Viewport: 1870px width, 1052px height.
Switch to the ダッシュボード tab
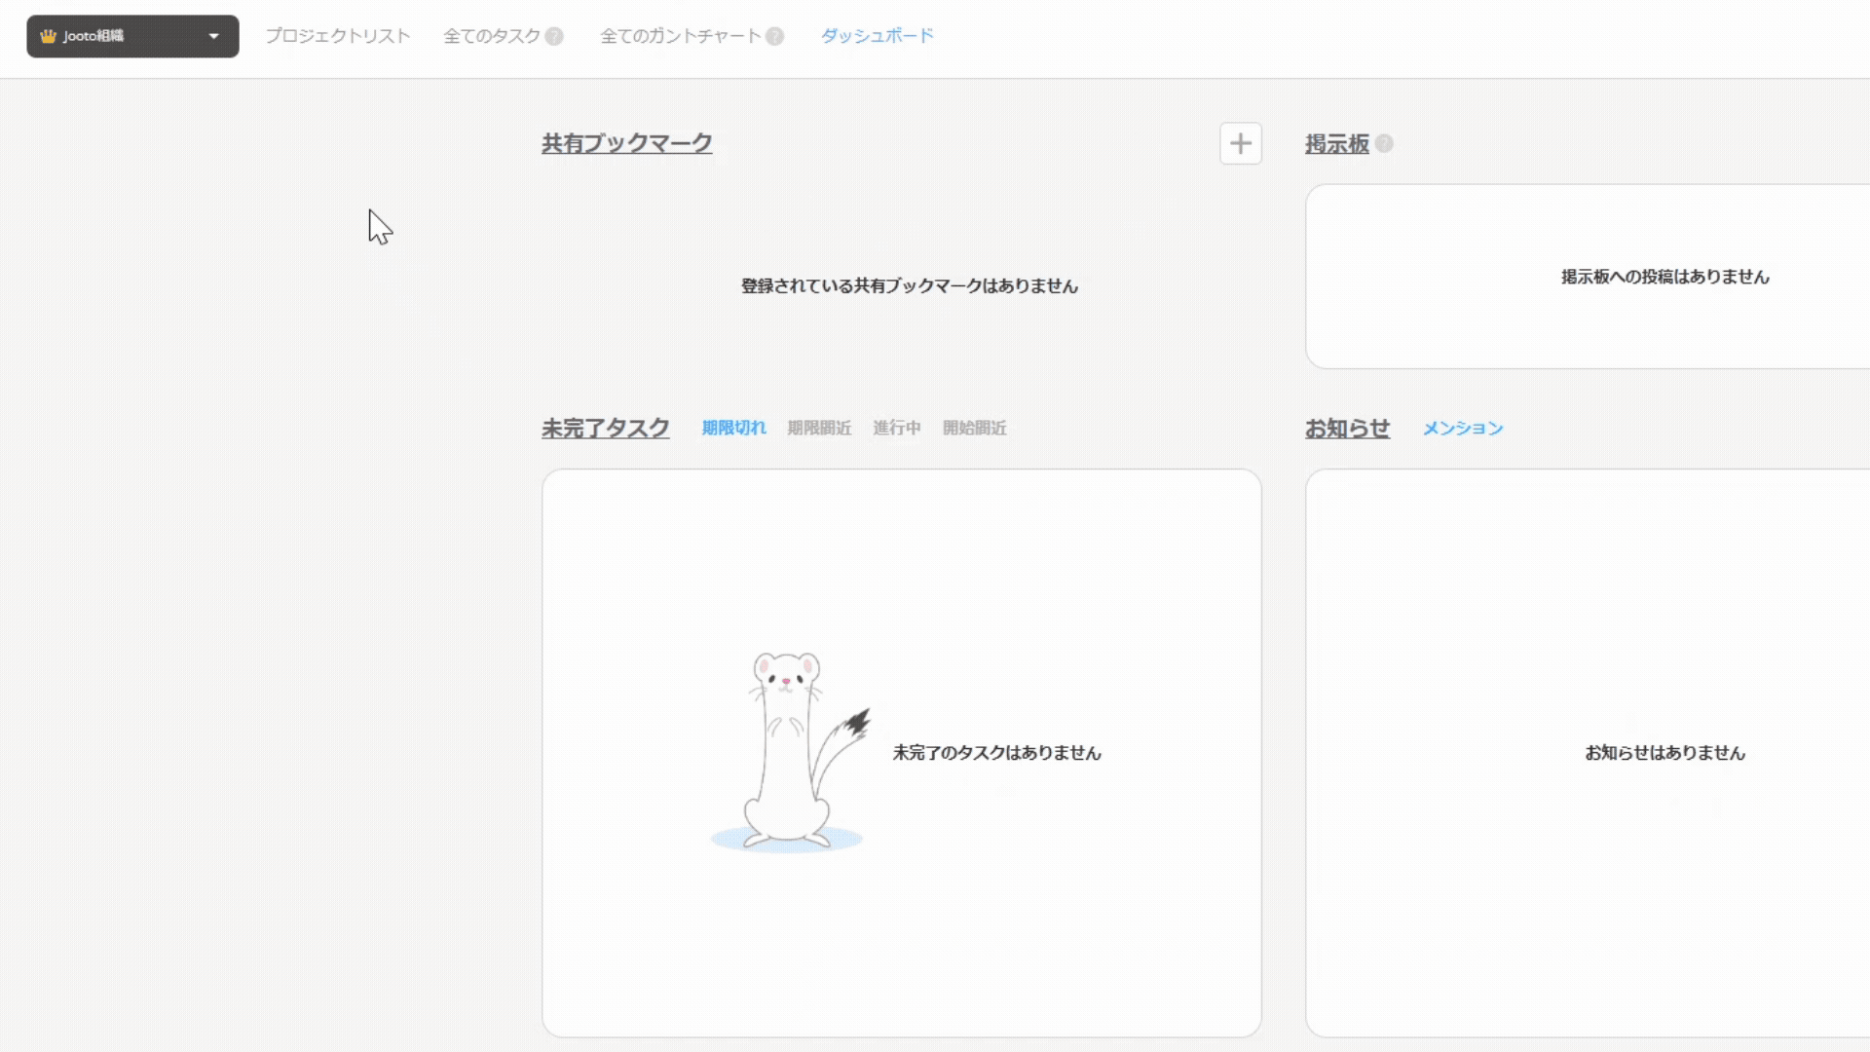pos(876,36)
